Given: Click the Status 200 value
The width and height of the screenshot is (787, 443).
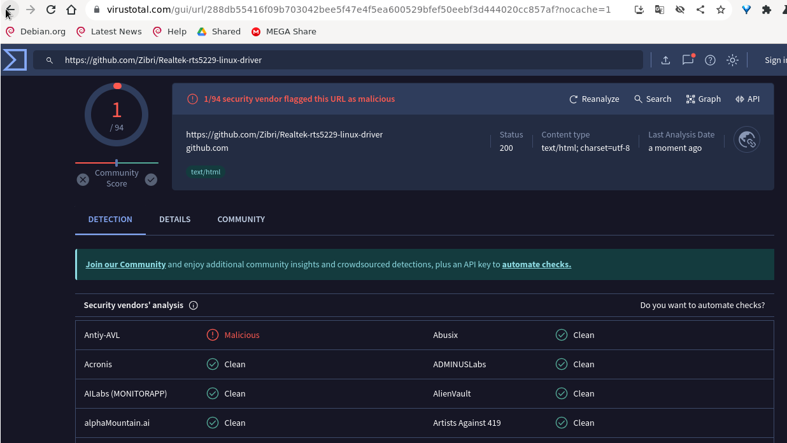Looking at the screenshot, I should (506, 148).
